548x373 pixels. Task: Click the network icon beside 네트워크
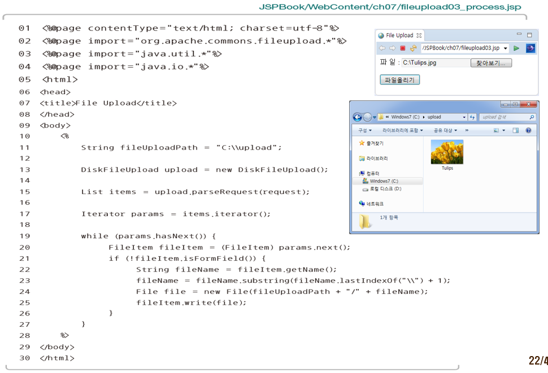[362, 203]
